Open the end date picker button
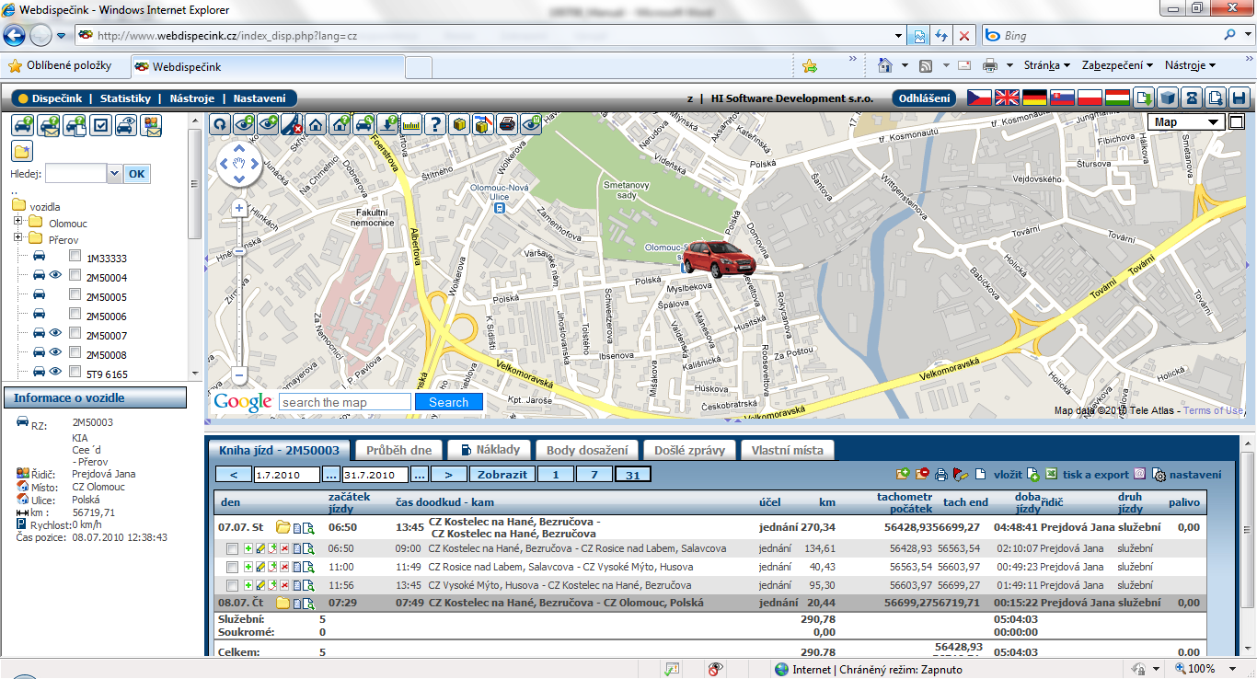 click(x=420, y=475)
